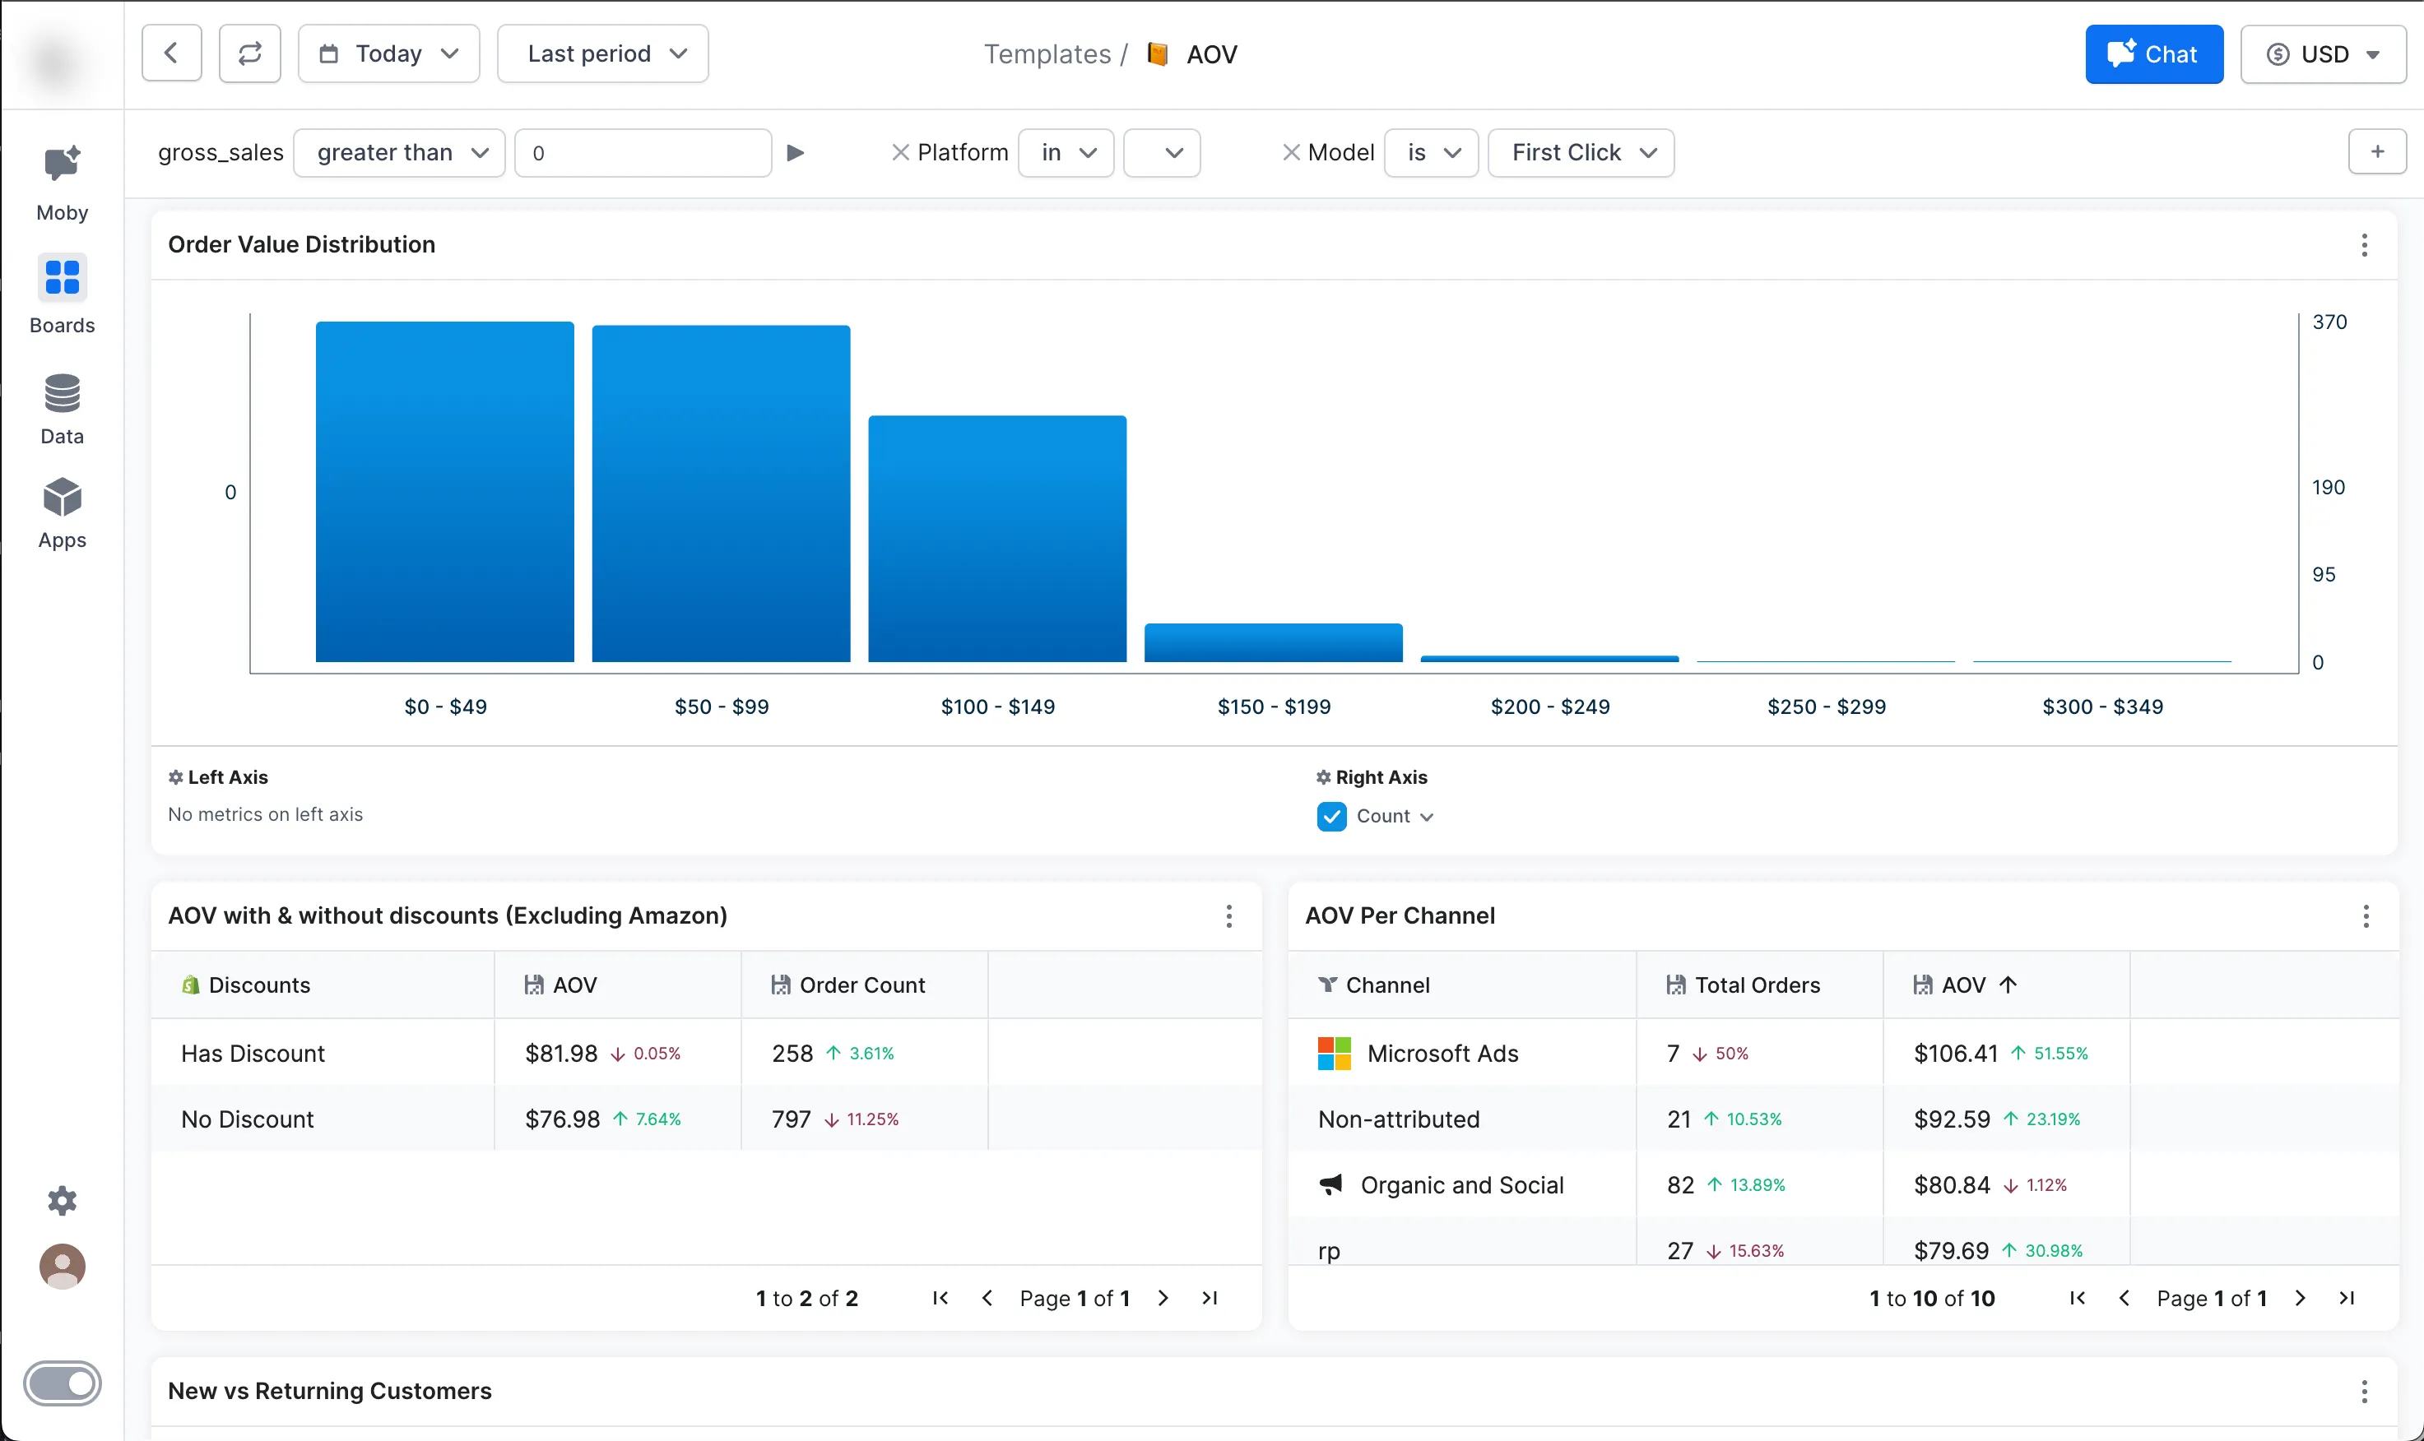Viewport: 2424px width, 1441px height.
Task: Expand the First Click model dropdown
Action: 1580,152
